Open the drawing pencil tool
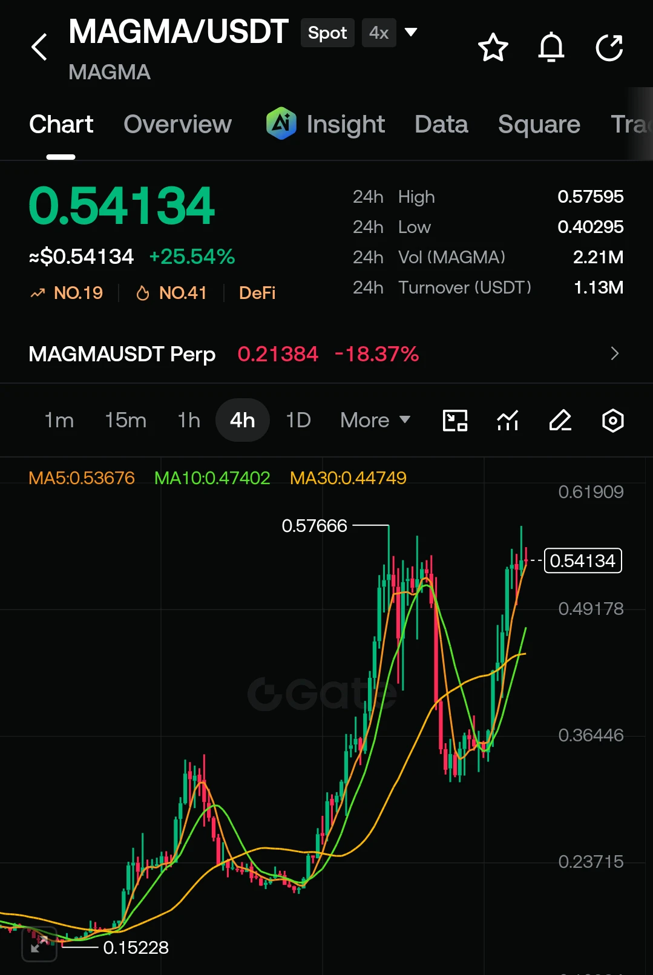The height and width of the screenshot is (975, 653). (560, 420)
